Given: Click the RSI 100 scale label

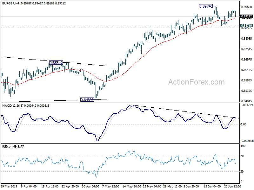Looking at the screenshot, I should [x=243, y=146].
